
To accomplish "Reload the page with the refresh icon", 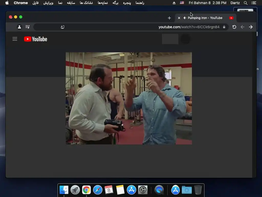I will coord(234,27).
